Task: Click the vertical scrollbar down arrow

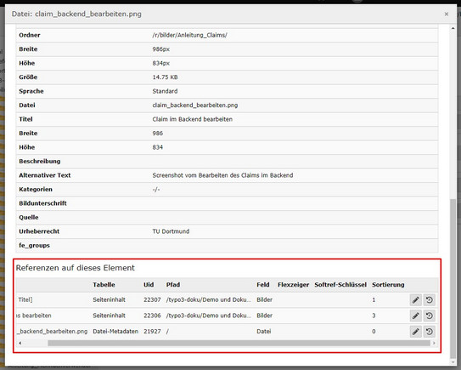Action: pos(453,362)
